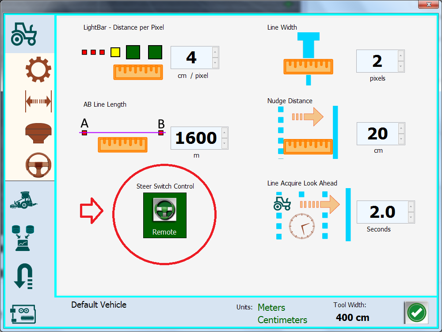
Task: Click the yellow LightBar square
Action: point(115,52)
